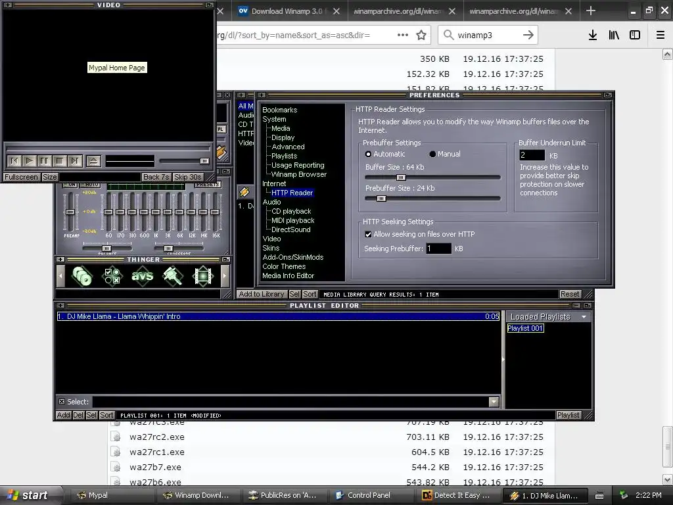Click the Buffer Underrun Limit KB field
This screenshot has height=505, width=673.
532,155
